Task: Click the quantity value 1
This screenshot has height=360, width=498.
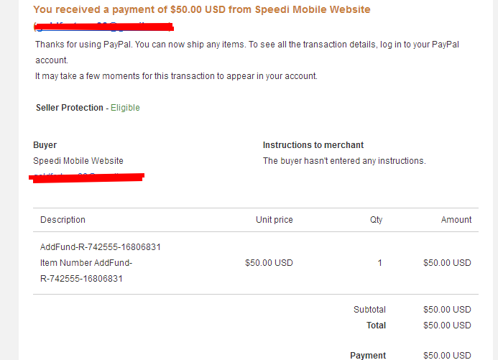Action: (379, 263)
